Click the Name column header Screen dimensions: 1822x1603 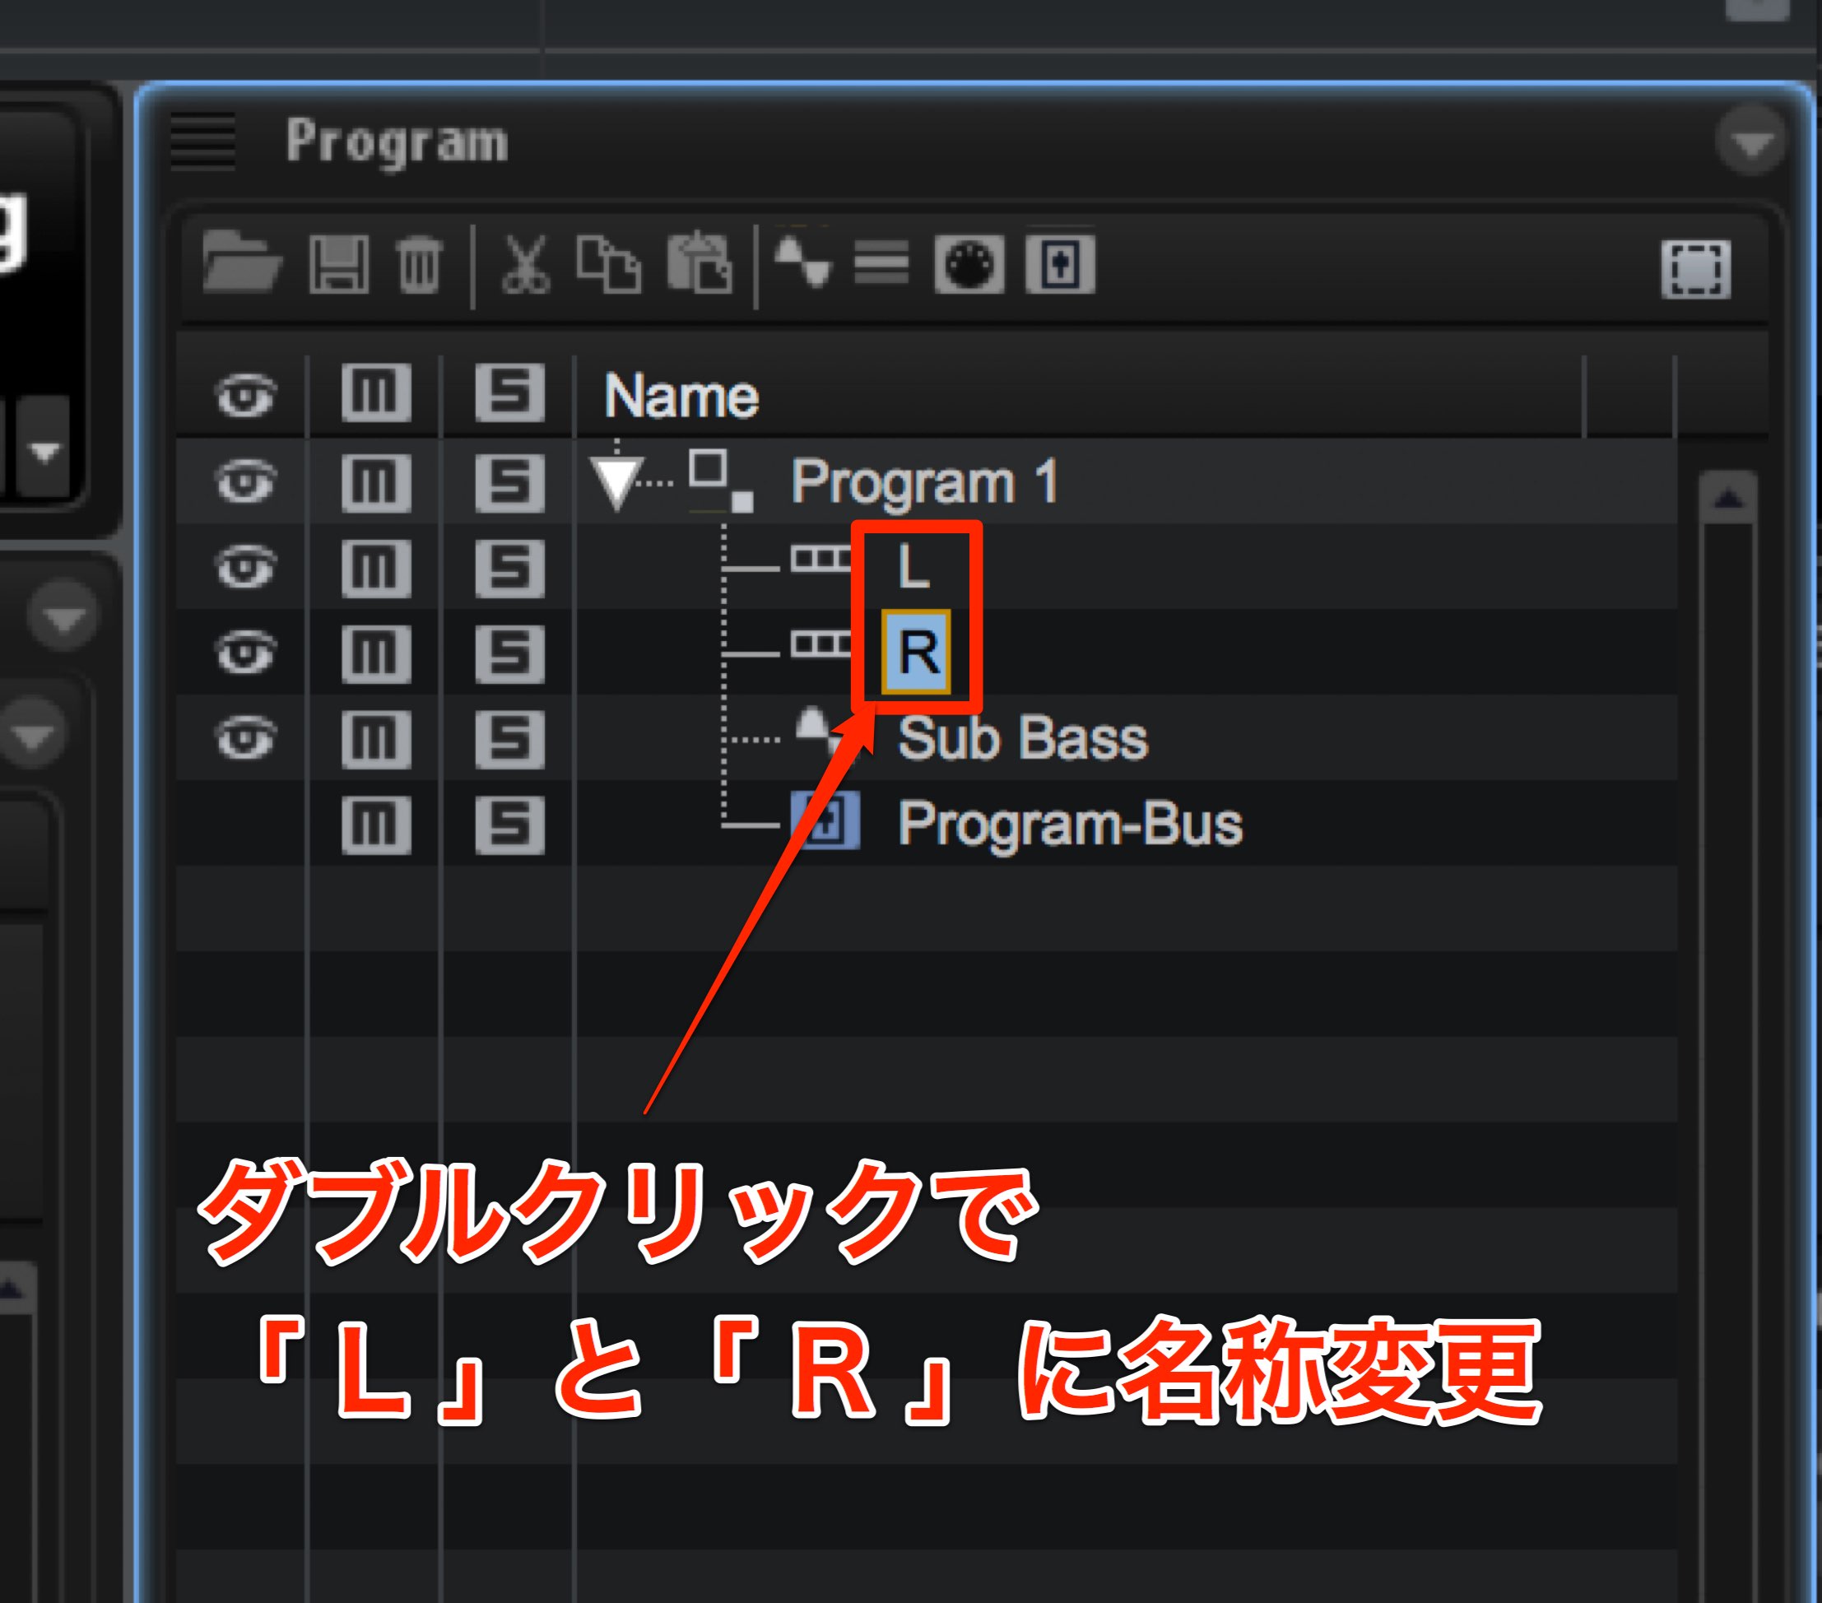(681, 395)
